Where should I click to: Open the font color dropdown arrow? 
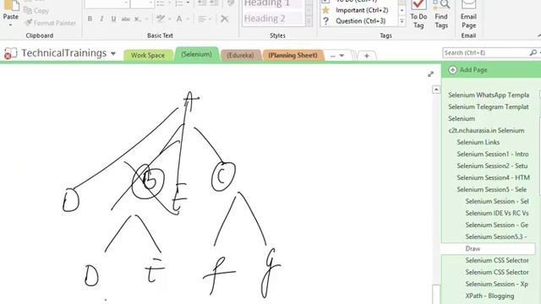188,19
